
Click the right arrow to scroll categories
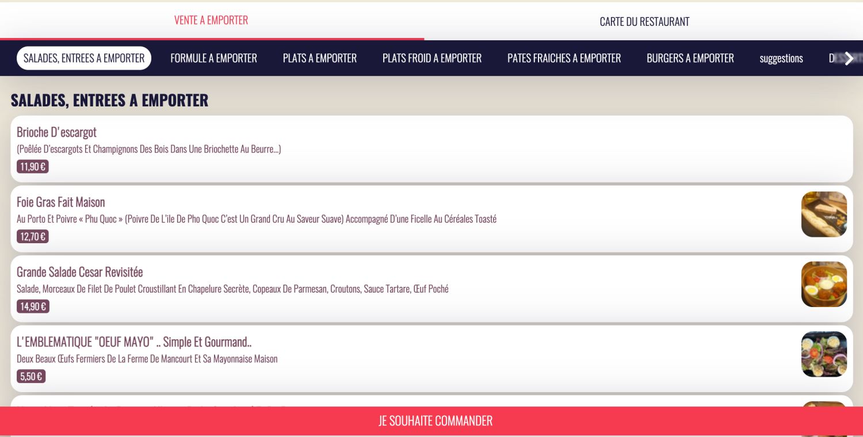[x=849, y=58]
